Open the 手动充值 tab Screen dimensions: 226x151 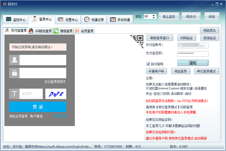click(x=120, y=19)
